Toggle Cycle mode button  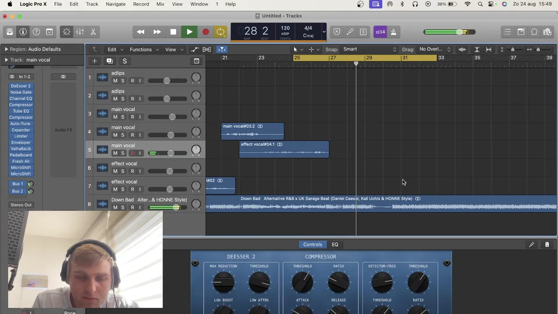coord(221,32)
